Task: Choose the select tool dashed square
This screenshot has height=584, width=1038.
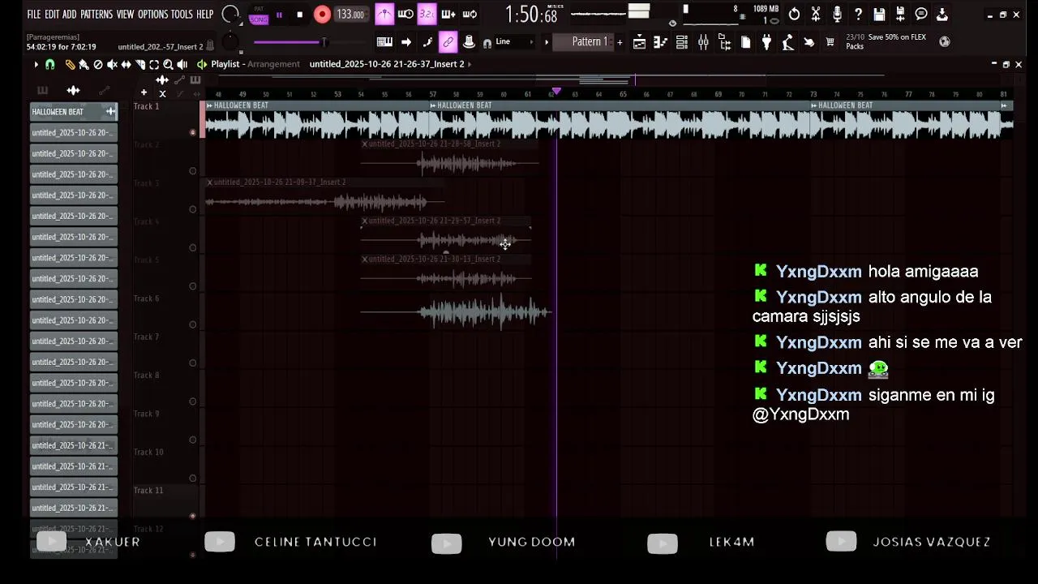Action: coord(154,64)
